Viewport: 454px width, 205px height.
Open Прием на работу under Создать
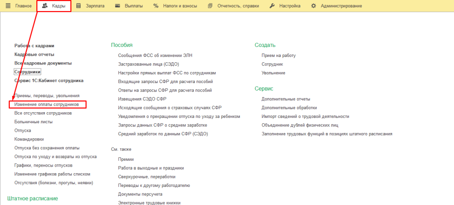[x=278, y=55]
